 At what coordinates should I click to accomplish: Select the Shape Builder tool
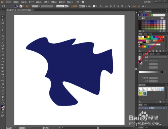[2, 65]
